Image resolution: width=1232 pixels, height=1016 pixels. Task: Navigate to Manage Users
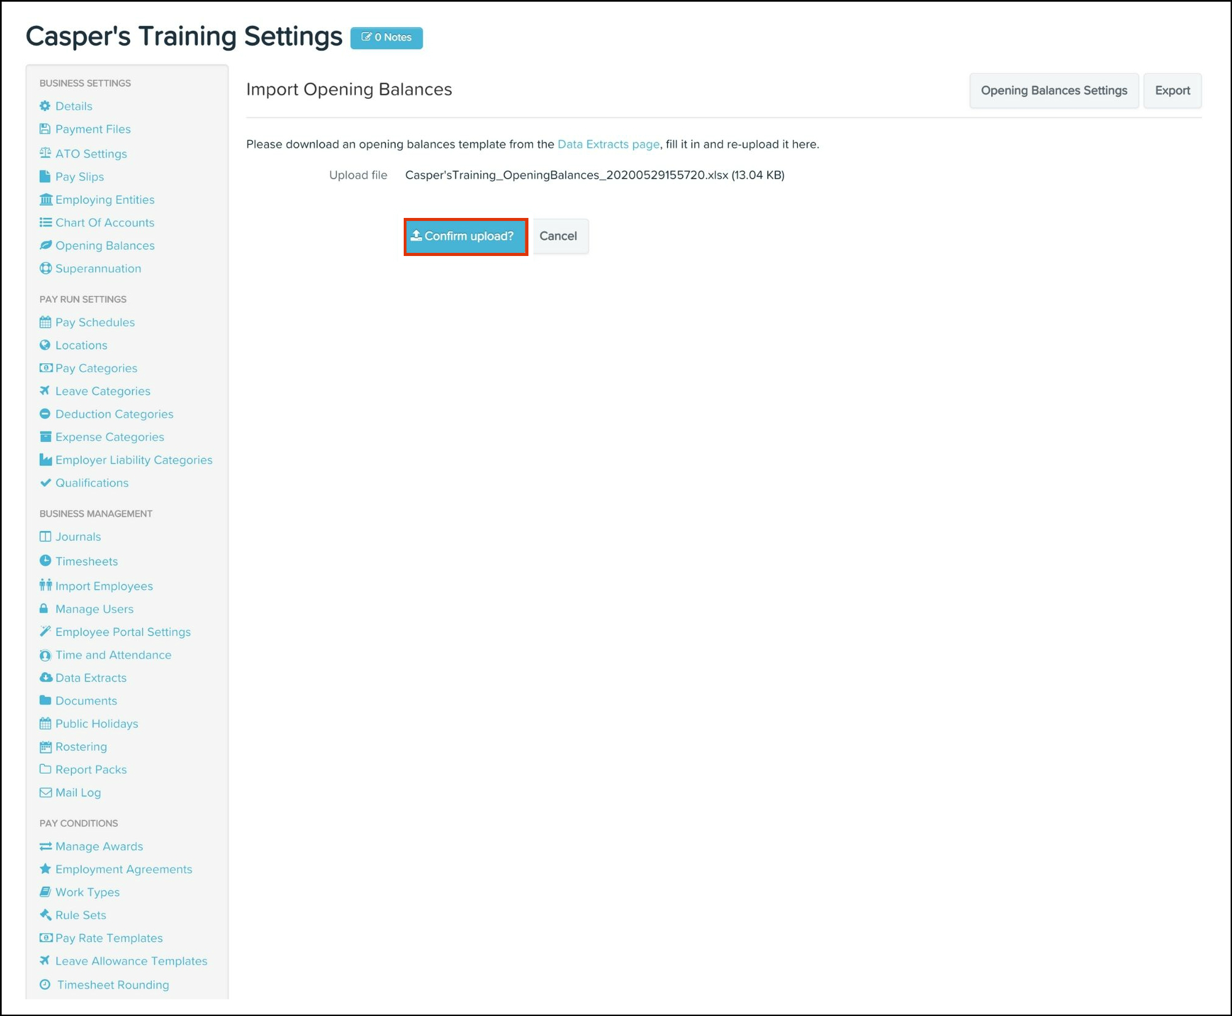(94, 609)
